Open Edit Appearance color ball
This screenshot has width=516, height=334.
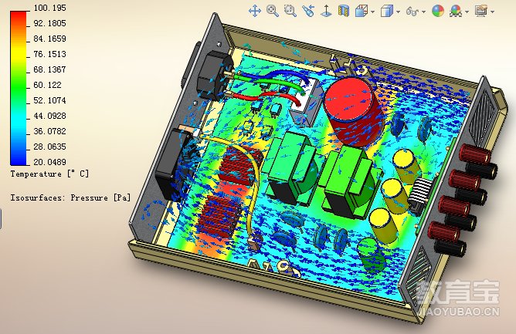point(438,11)
